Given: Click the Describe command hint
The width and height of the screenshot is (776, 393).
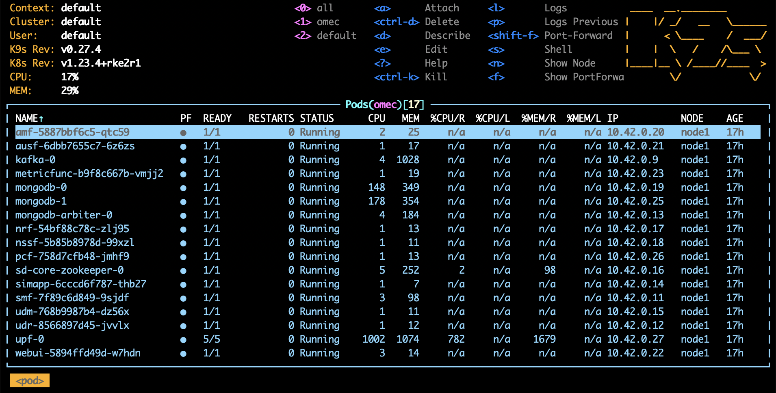Looking at the screenshot, I should click(447, 36).
